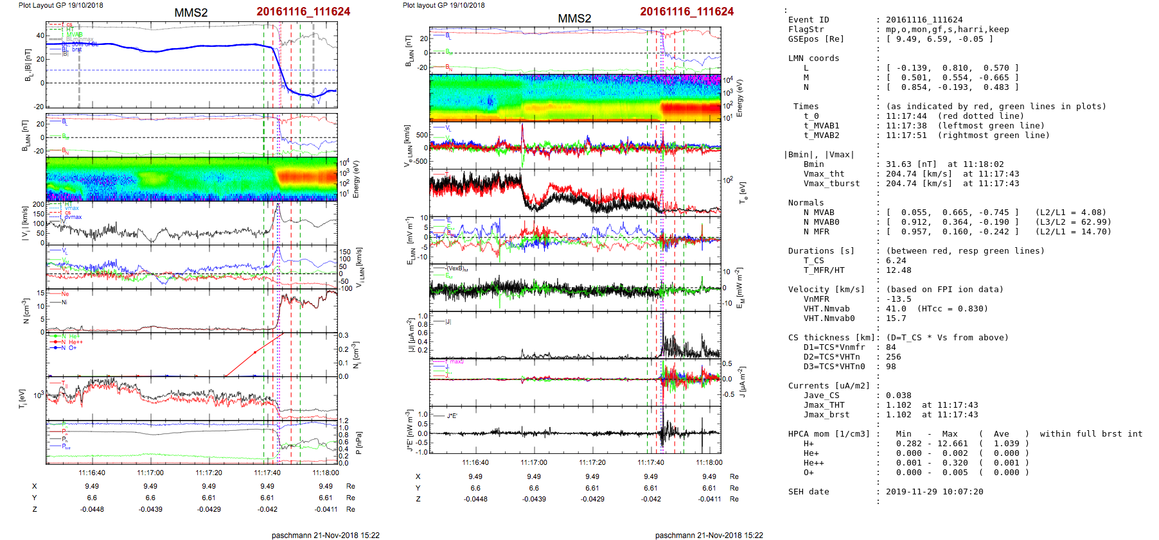Click the 11:17:40 time tick under the left plot
The height and width of the screenshot is (540, 1159).
(267, 473)
